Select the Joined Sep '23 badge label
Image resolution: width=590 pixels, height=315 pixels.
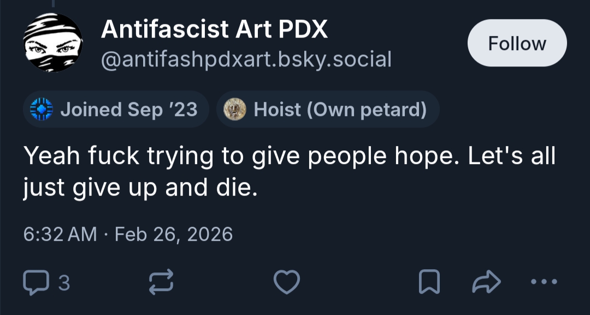(128, 110)
